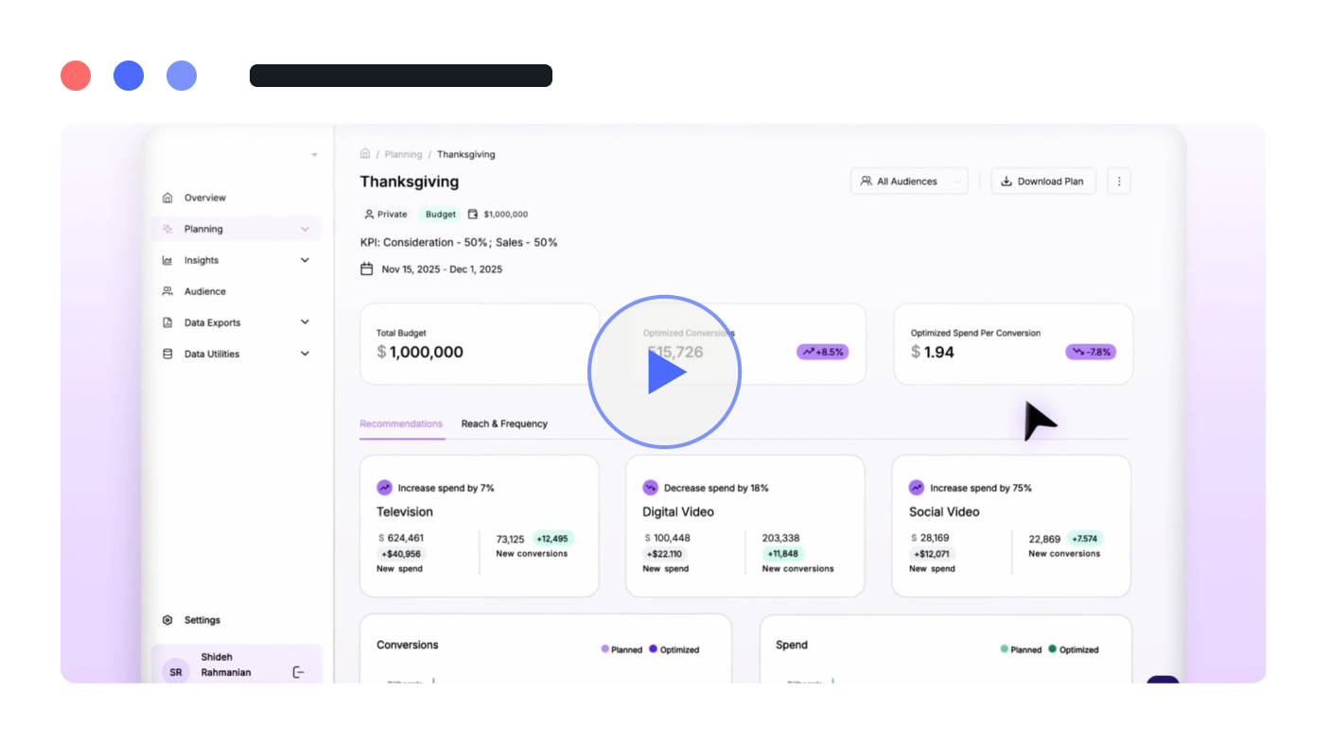Image resolution: width=1330 pixels, height=744 pixels.
Task: Open Settings in the sidebar
Action: tap(202, 620)
